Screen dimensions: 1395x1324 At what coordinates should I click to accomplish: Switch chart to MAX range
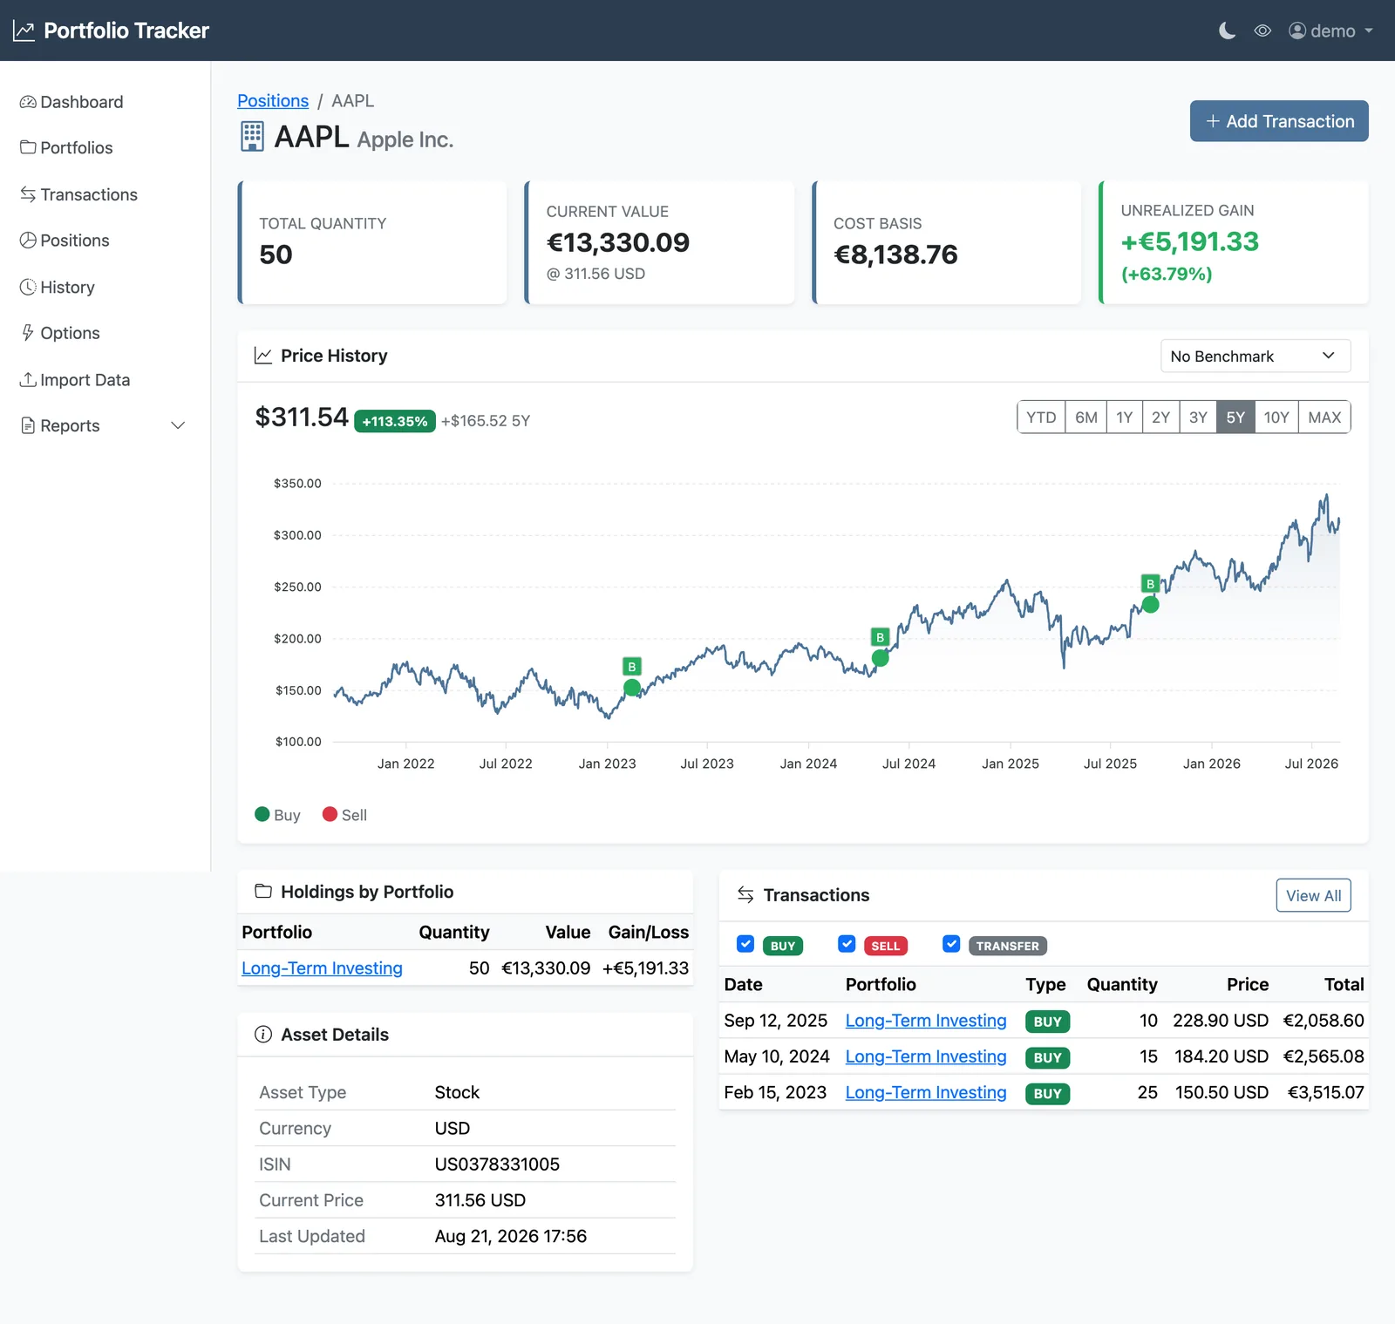tap(1324, 418)
